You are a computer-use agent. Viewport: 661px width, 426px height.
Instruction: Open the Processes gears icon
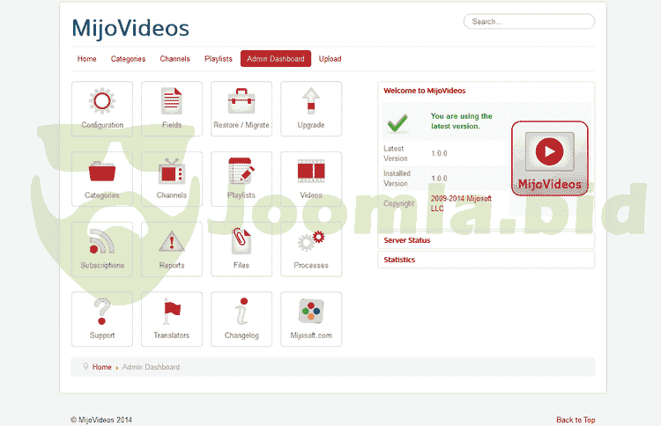pyautogui.click(x=310, y=243)
